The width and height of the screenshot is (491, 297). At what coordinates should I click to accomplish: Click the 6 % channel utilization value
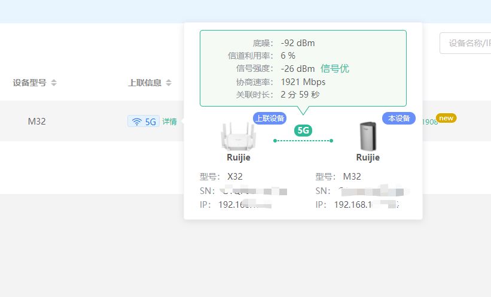click(x=288, y=56)
